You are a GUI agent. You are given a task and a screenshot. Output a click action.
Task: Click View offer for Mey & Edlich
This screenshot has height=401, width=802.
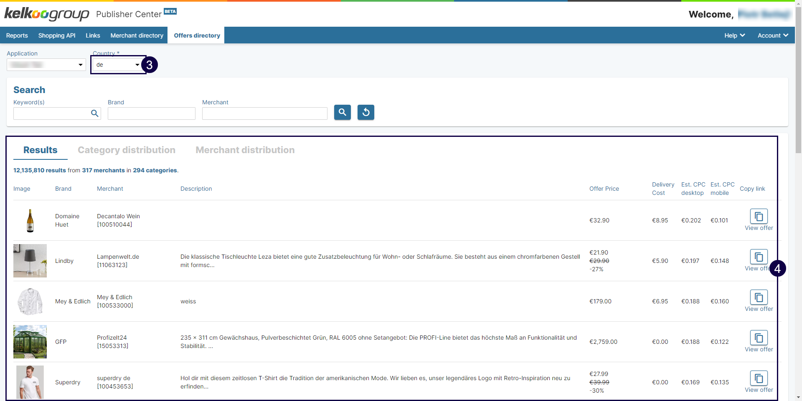coord(759,309)
